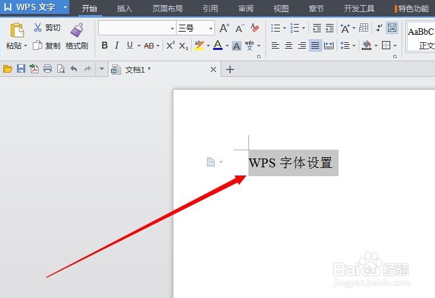The width and height of the screenshot is (435, 298).
Task: Open file with folder icon
Action: pos(8,69)
